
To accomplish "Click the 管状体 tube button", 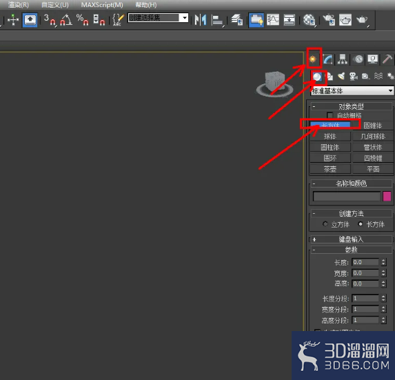I will pyautogui.click(x=373, y=148).
